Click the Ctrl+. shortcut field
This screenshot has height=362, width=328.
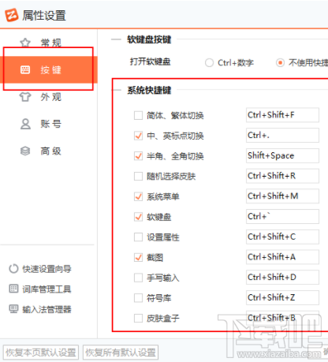click(x=282, y=135)
